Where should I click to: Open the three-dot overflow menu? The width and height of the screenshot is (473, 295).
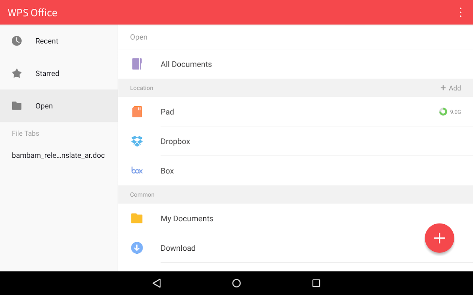pos(461,12)
